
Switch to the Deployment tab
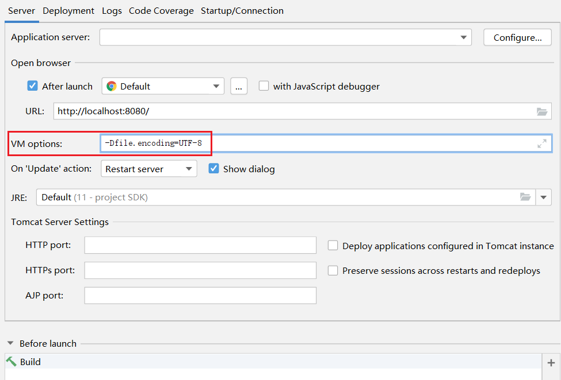tap(68, 10)
